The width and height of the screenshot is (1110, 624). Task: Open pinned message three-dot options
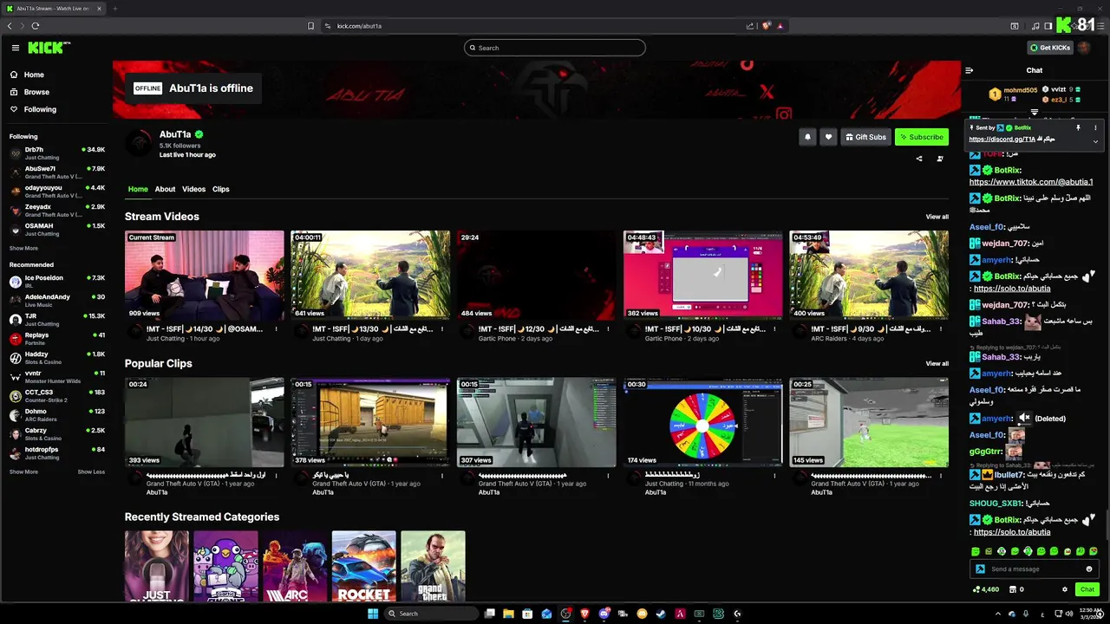[1095, 127]
